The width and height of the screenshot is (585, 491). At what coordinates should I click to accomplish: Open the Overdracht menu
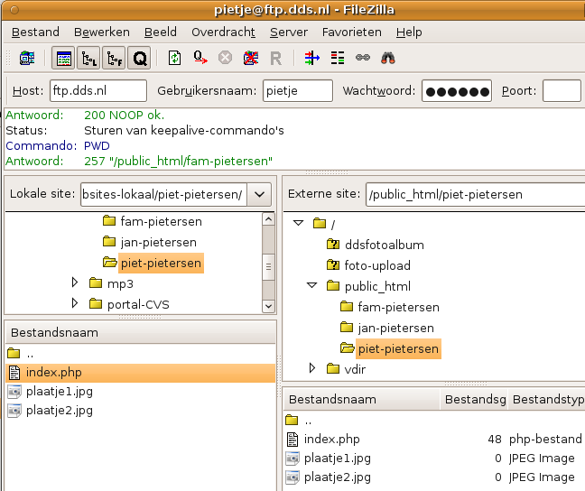tap(224, 32)
